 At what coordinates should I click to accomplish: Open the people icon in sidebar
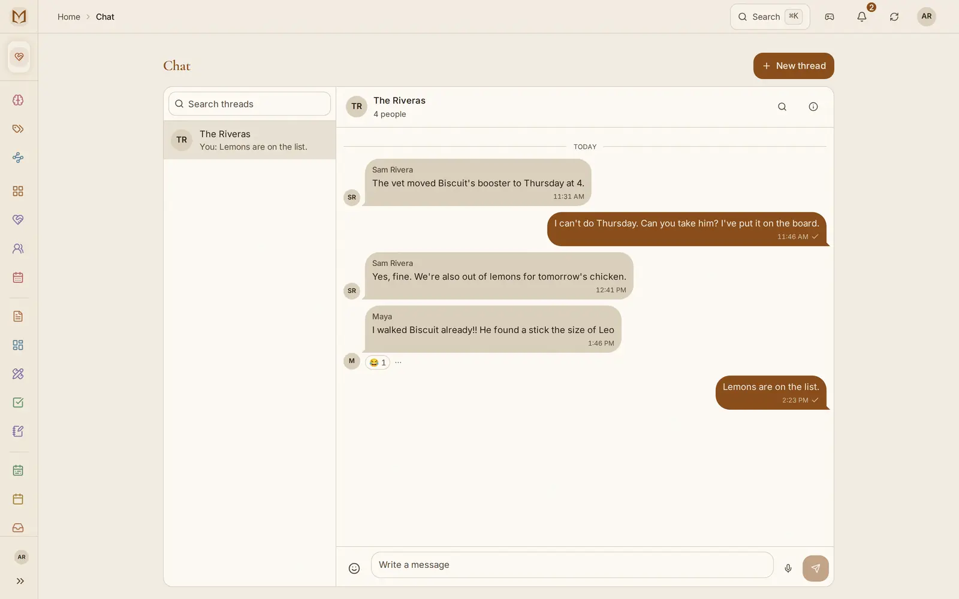pos(18,249)
